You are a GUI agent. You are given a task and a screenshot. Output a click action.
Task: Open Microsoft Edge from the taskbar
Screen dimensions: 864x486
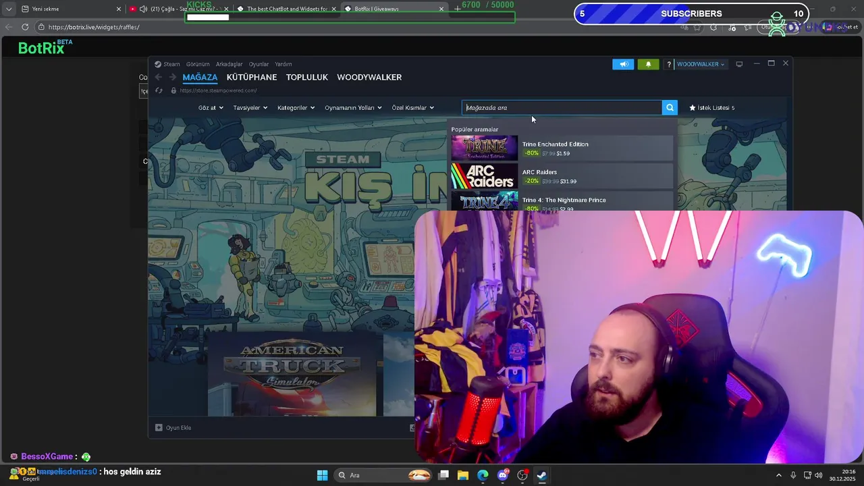[x=483, y=475]
